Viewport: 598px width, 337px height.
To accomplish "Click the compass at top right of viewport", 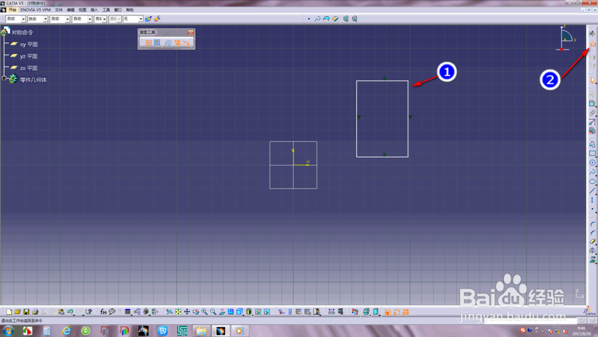I will pos(566,38).
